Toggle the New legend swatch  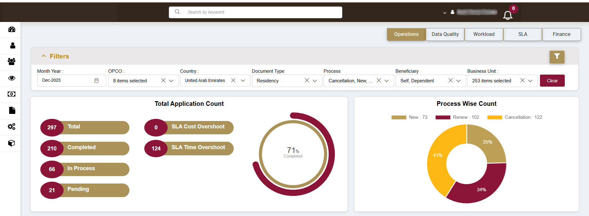399,117
